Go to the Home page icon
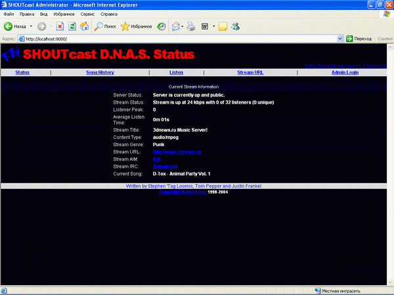The image size is (394, 295). point(84,27)
